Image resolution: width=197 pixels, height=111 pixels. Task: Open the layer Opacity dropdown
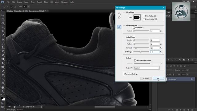tap(187, 70)
